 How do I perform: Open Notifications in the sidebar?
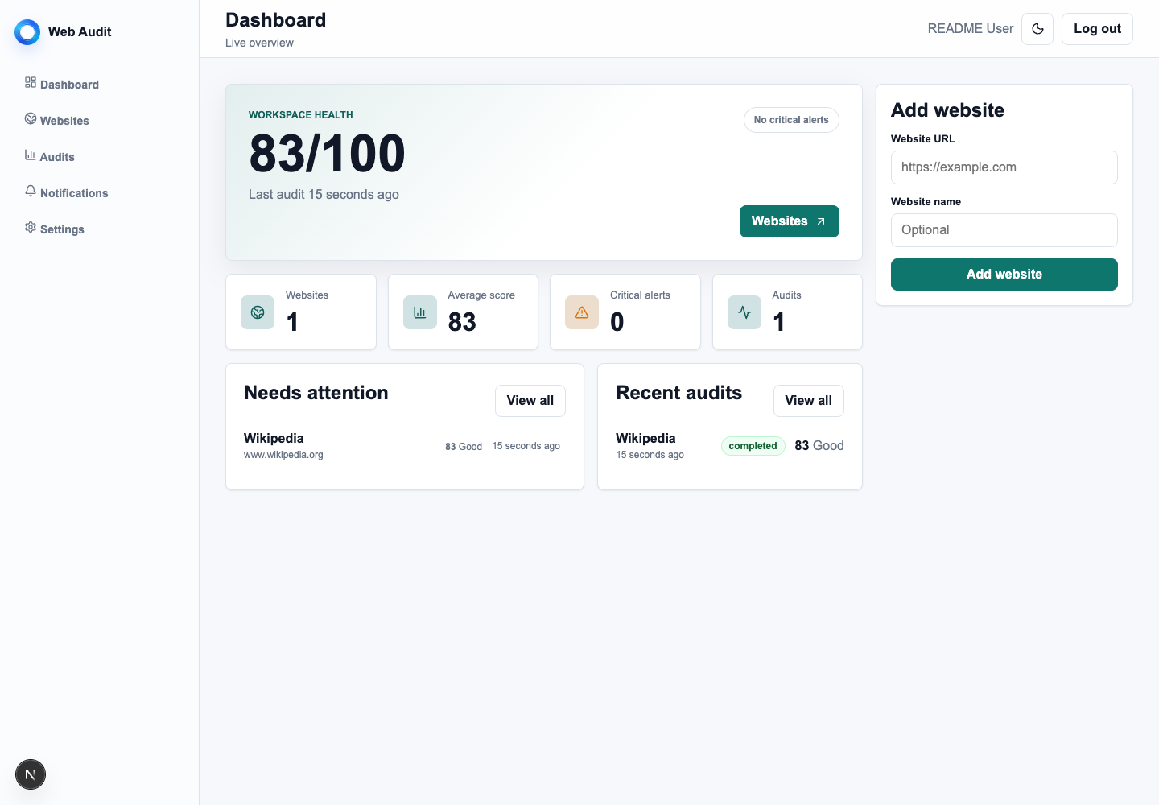(74, 193)
